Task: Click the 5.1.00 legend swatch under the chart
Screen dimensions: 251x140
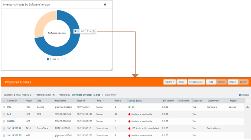Action: tap(48, 59)
